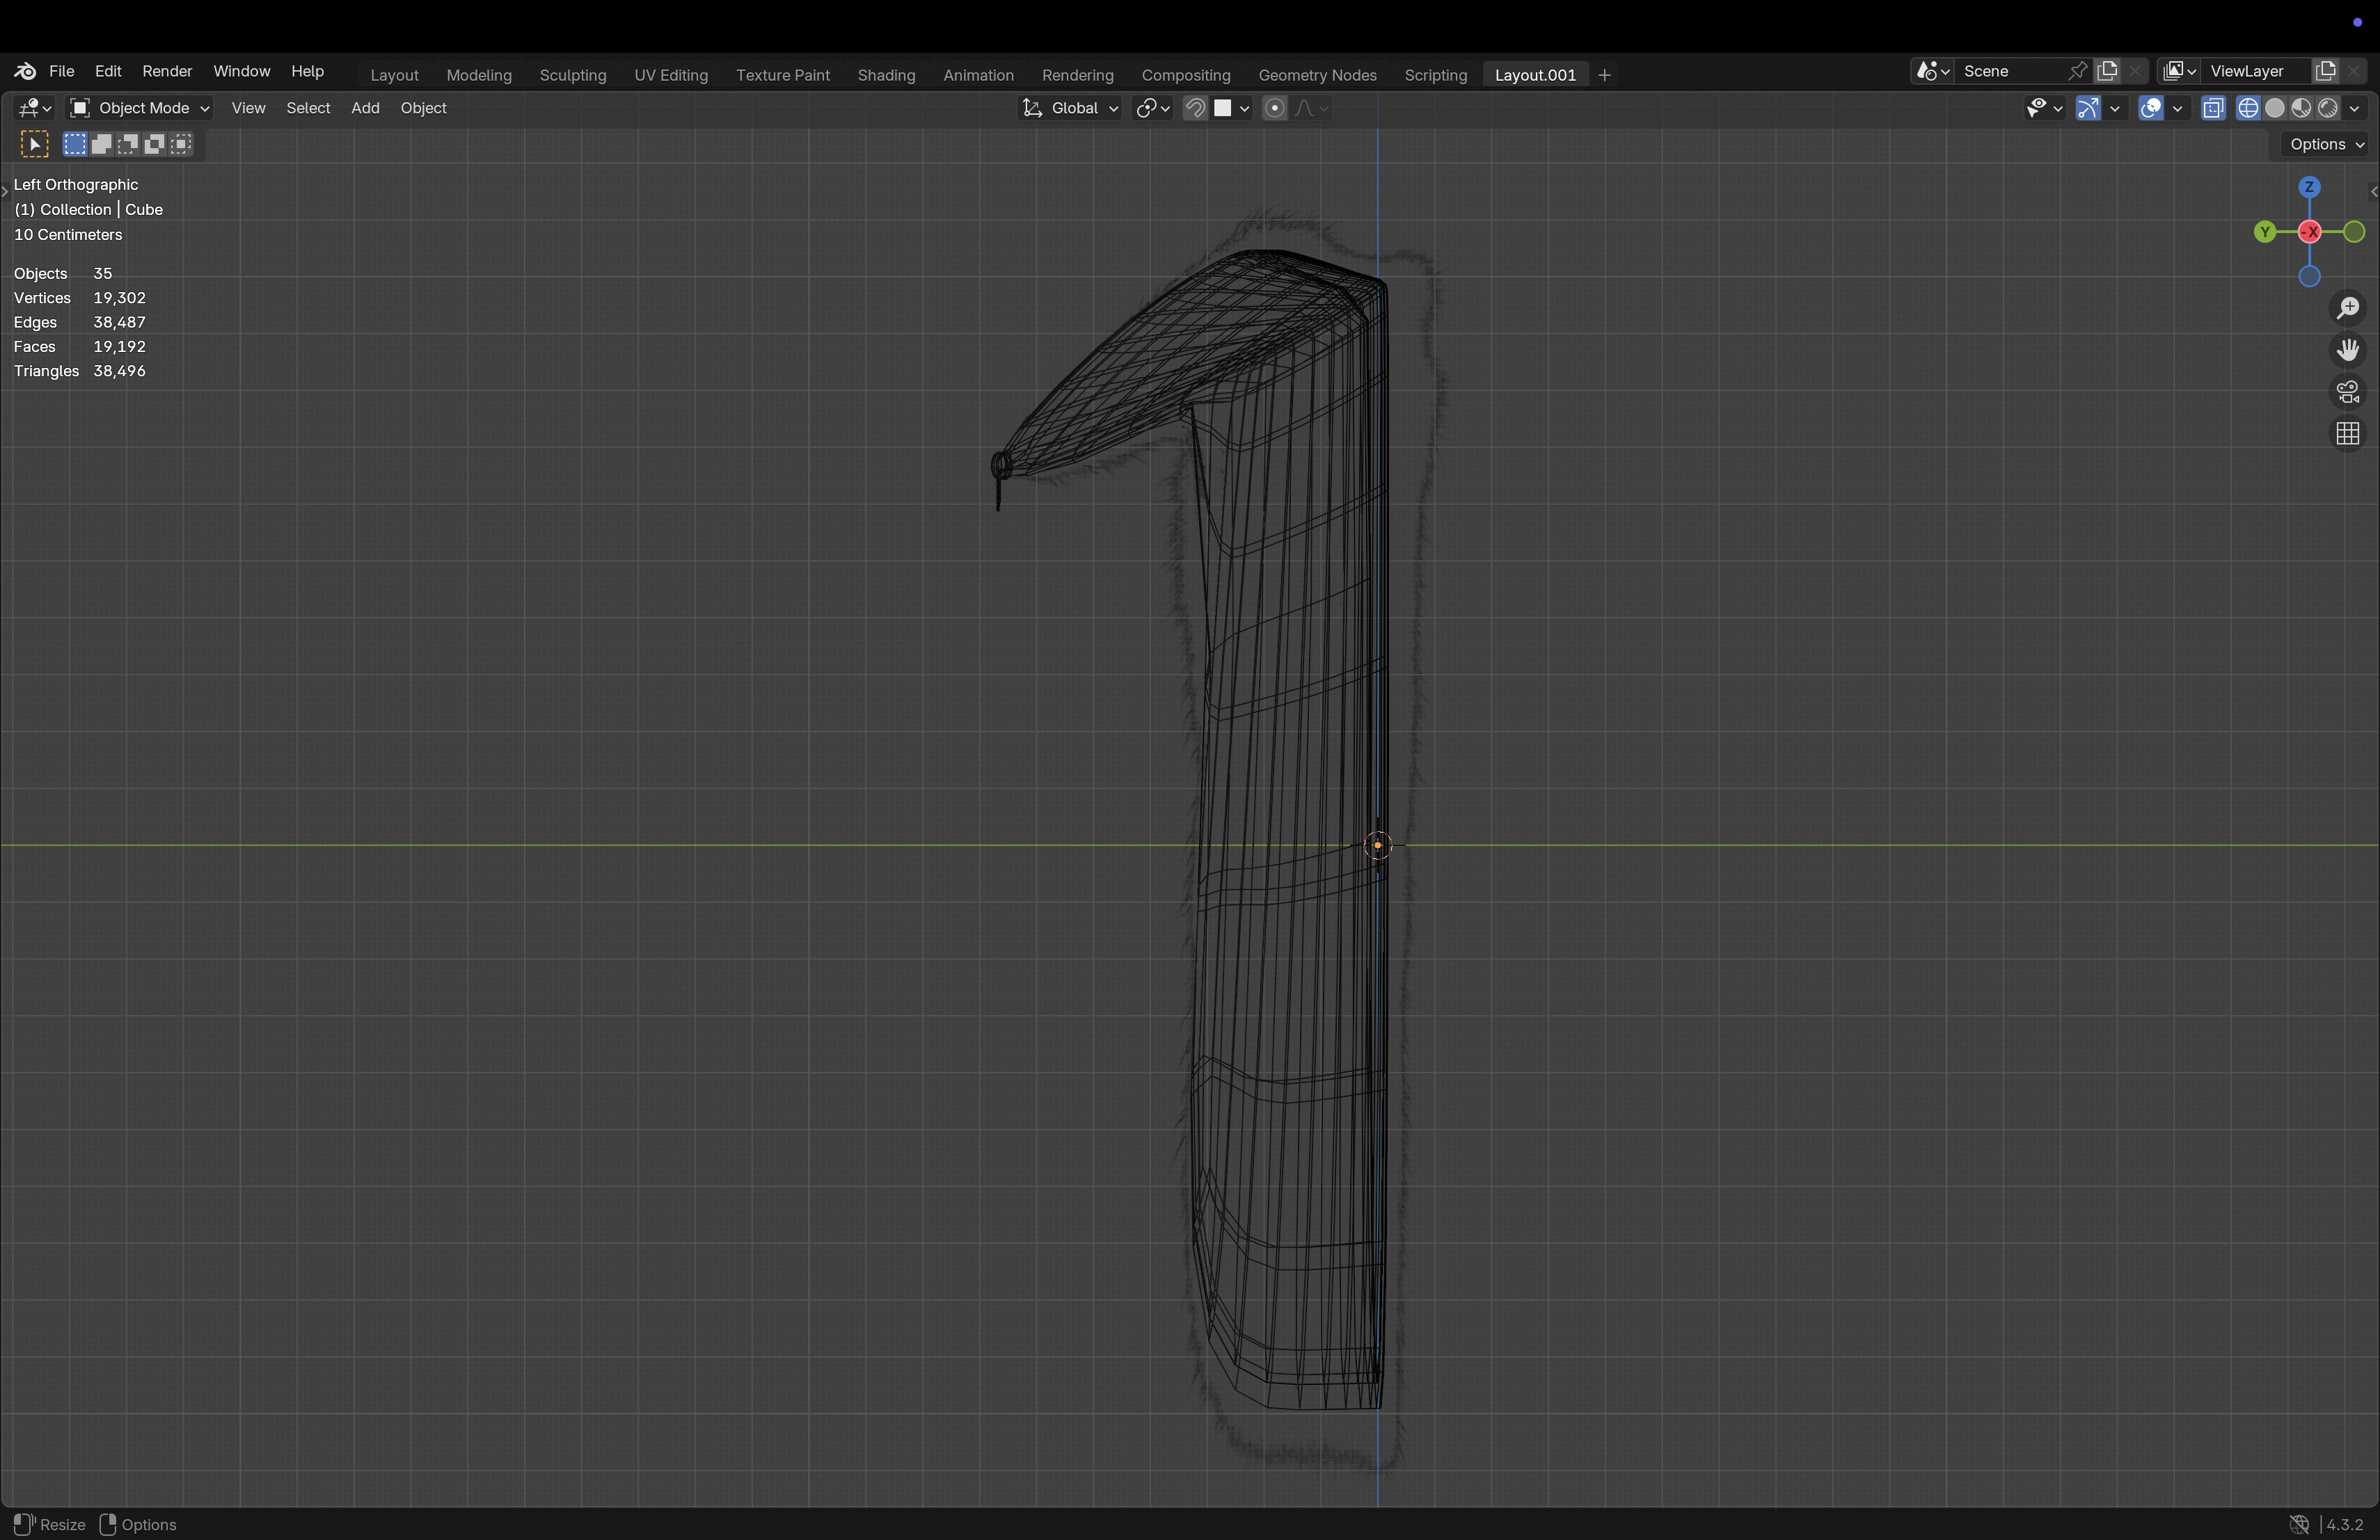
Task: Open the Global transform orientation dropdown
Action: point(1070,108)
